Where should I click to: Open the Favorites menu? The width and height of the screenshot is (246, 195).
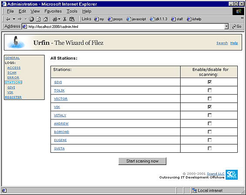53,11
